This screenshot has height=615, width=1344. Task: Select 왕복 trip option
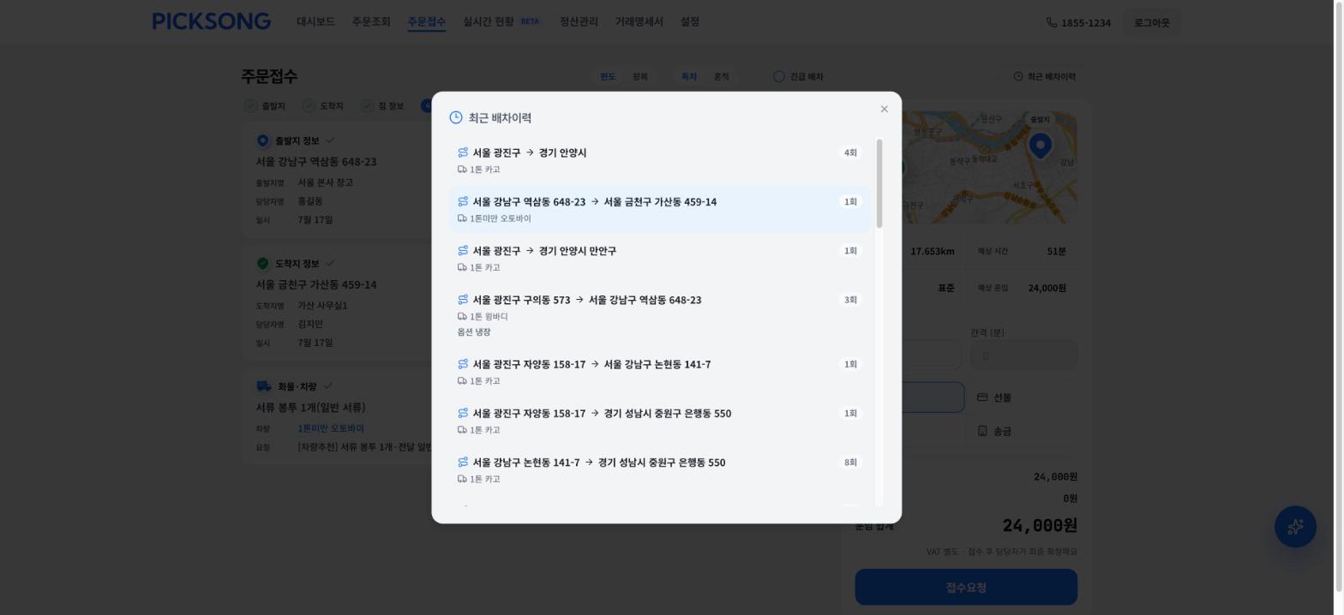(640, 76)
